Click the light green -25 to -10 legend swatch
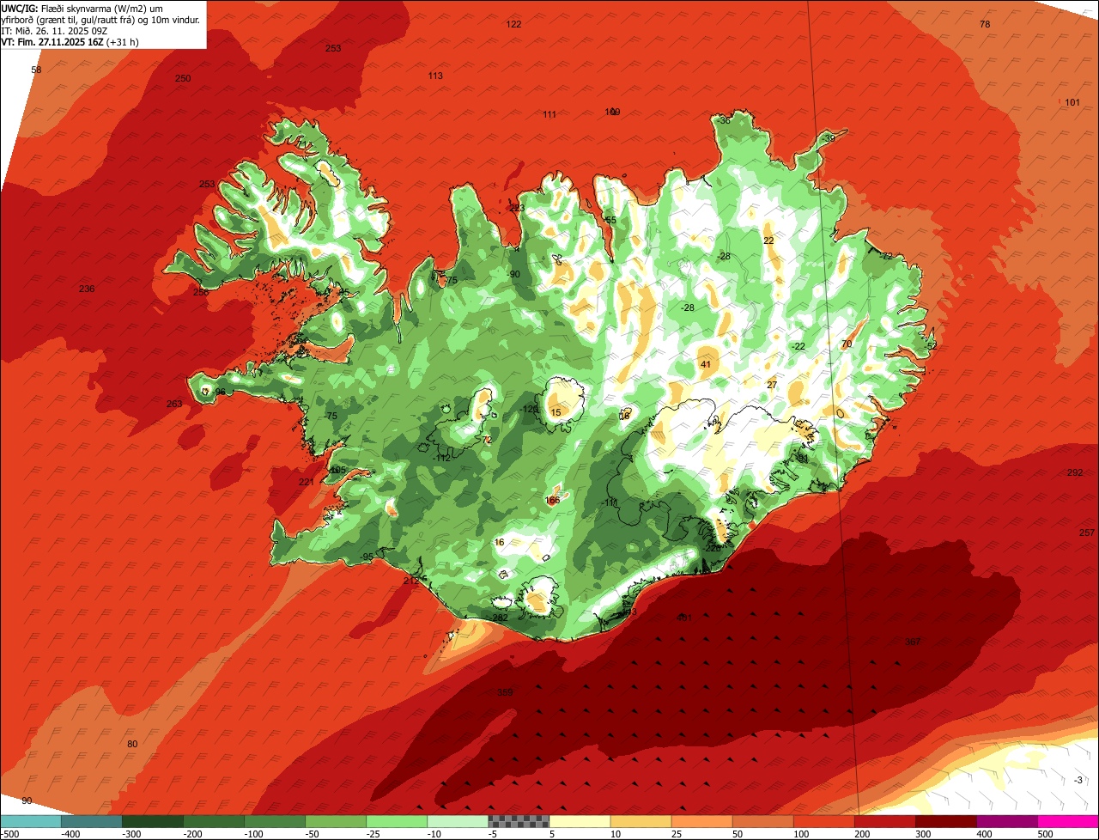The image size is (1099, 840). pyautogui.click(x=397, y=821)
